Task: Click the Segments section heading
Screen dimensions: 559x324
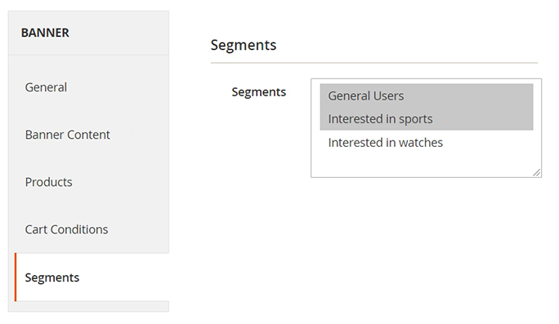Action: pyautogui.click(x=244, y=45)
